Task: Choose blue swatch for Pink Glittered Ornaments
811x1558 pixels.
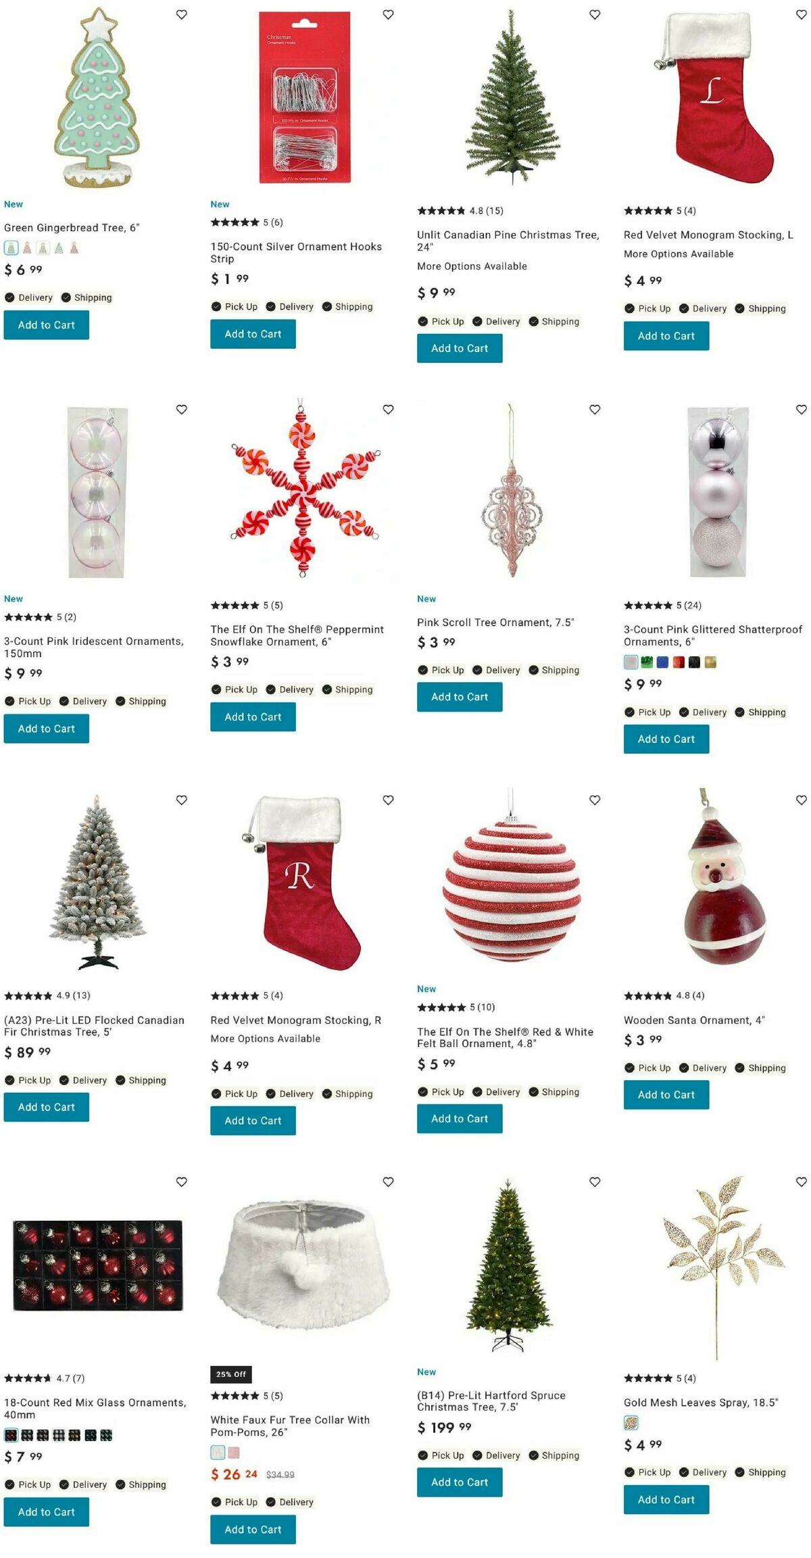Action: click(x=662, y=662)
